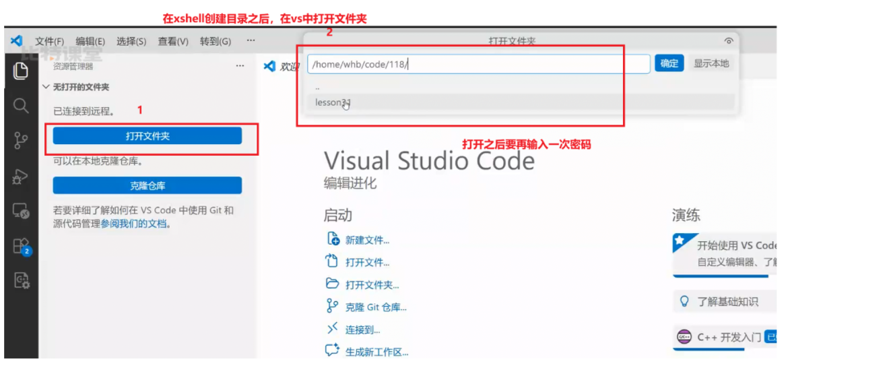Open the Run and Debug view
Image resolution: width=887 pixels, height=380 pixels.
21,177
